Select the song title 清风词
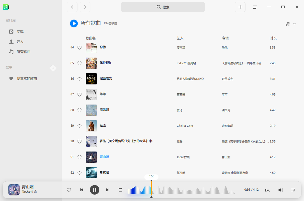 104,110
